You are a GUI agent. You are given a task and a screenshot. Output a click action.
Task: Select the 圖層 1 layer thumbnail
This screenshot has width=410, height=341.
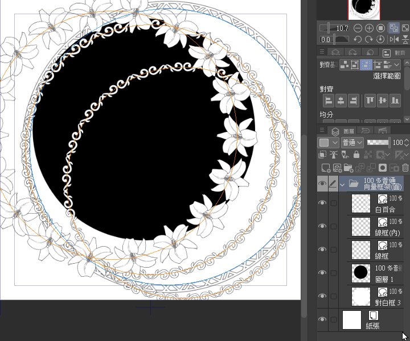[x=361, y=273]
